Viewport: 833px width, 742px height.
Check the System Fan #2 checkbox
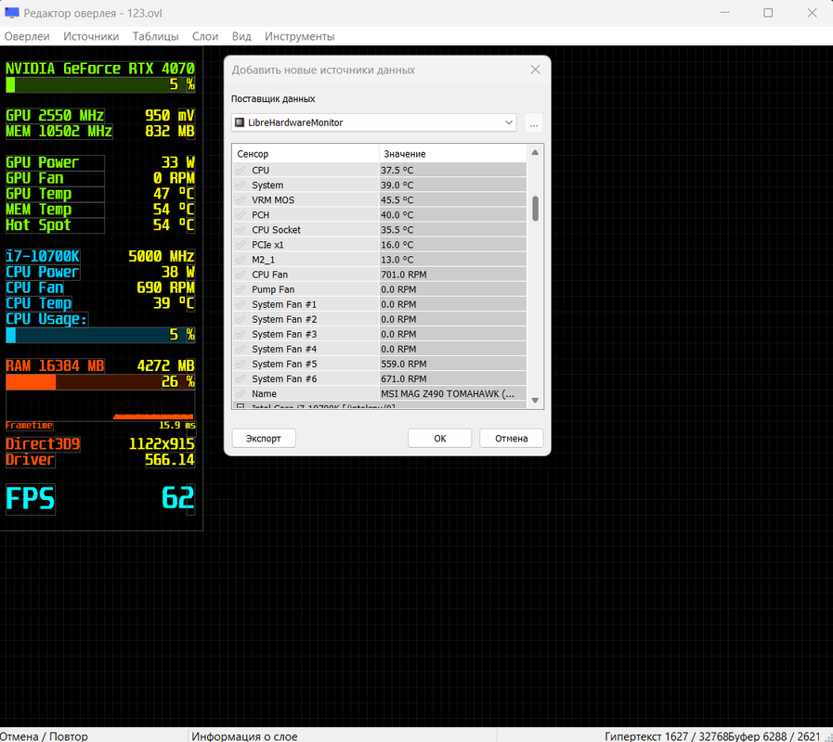241,319
